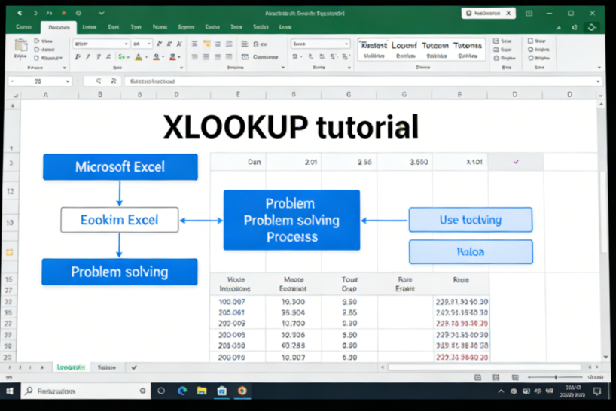Open the font group dialog launcher

tap(181, 68)
